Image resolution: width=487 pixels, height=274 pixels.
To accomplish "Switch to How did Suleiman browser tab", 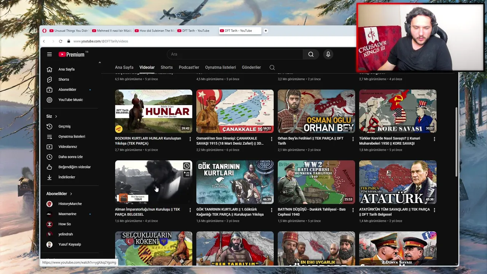I will click(155, 30).
